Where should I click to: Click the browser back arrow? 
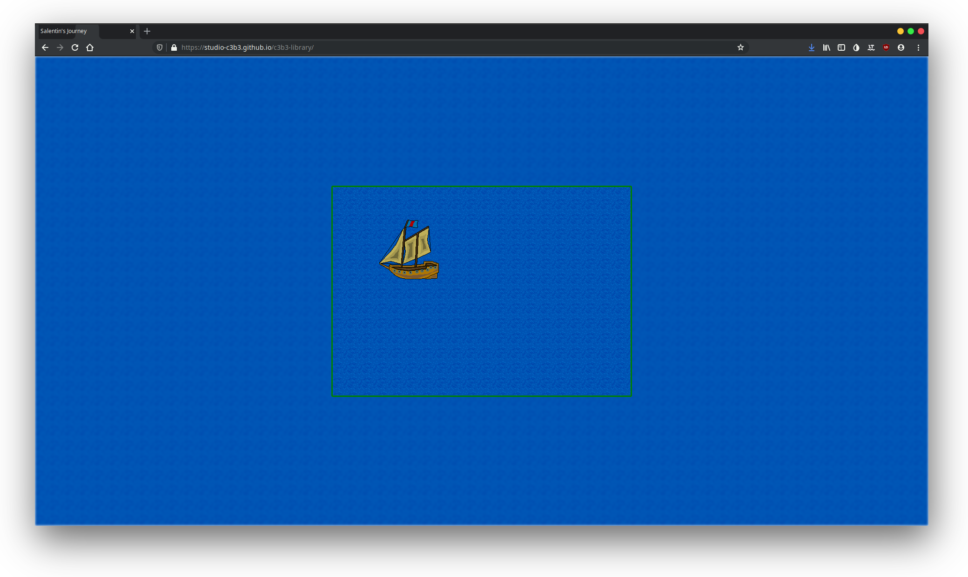[45, 47]
